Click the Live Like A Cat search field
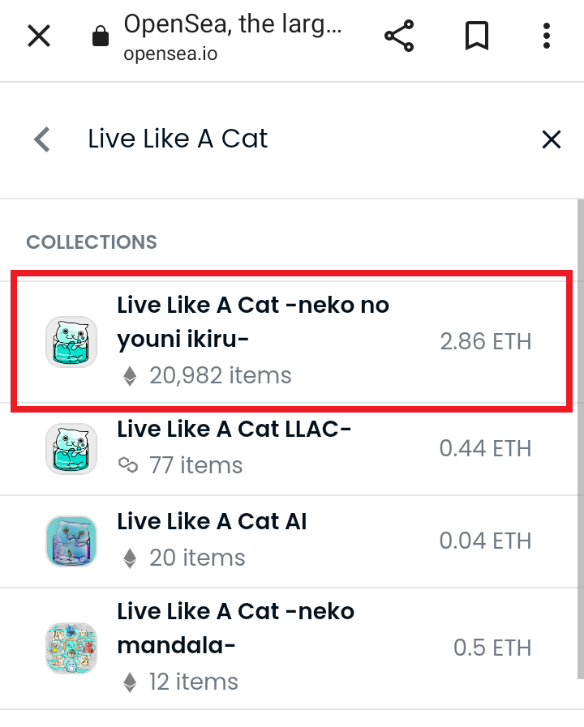Image resolution: width=584 pixels, height=727 pixels. [297, 139]
